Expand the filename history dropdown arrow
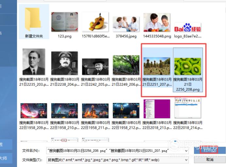 (x=186, y=151)
